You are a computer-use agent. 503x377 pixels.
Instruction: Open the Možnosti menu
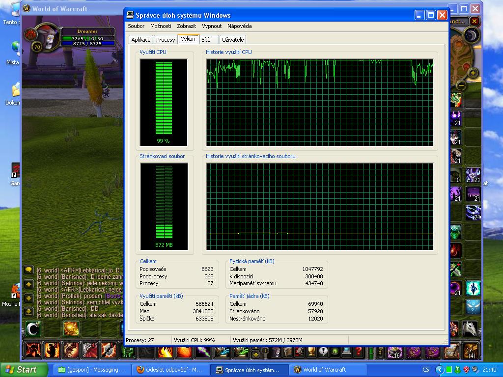161,26
